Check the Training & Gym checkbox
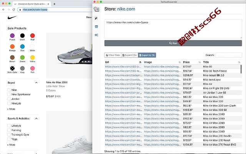 [9, 135]
